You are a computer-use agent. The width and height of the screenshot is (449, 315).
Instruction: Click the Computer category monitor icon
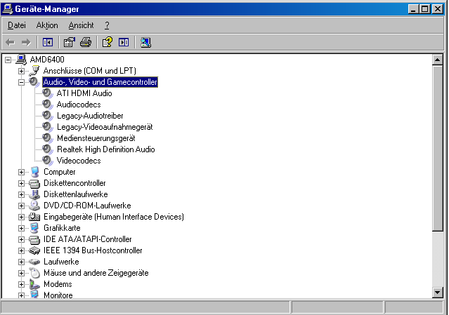[34, 172]
